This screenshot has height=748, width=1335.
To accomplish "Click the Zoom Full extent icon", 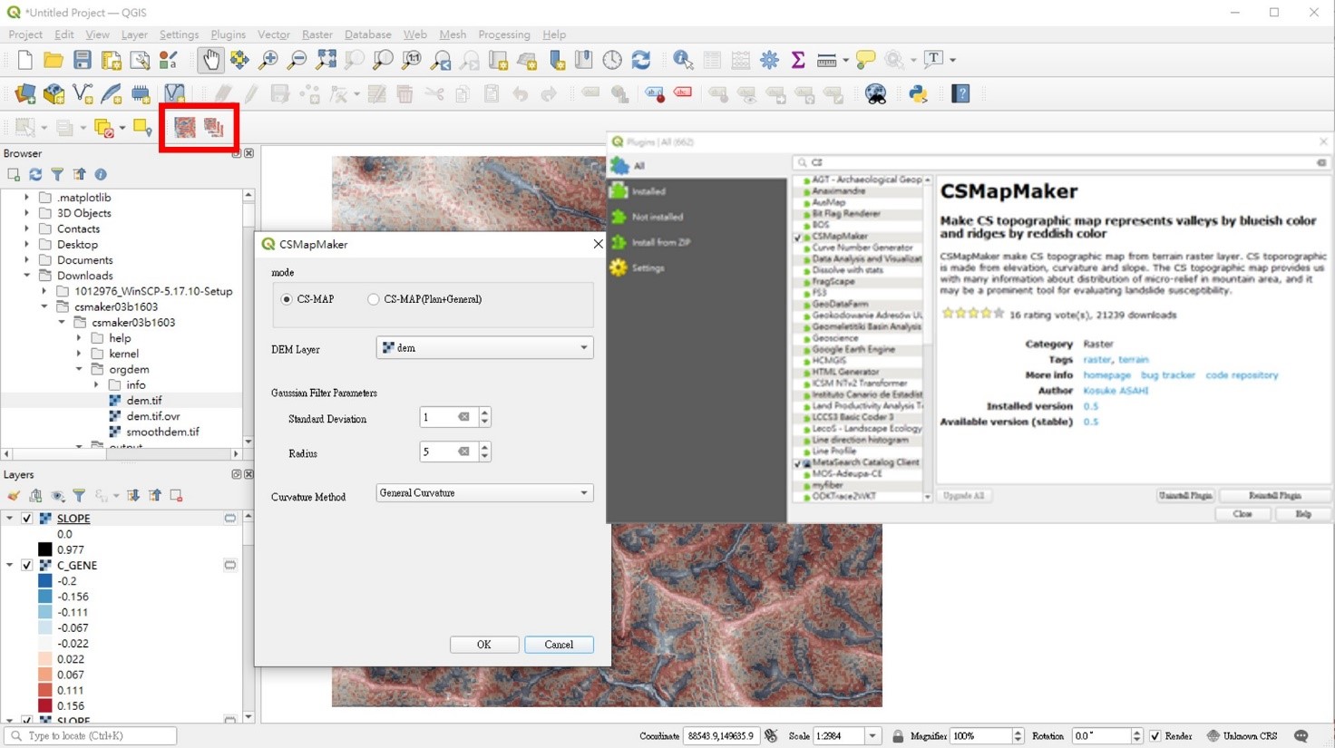I will tap(326, 61).
